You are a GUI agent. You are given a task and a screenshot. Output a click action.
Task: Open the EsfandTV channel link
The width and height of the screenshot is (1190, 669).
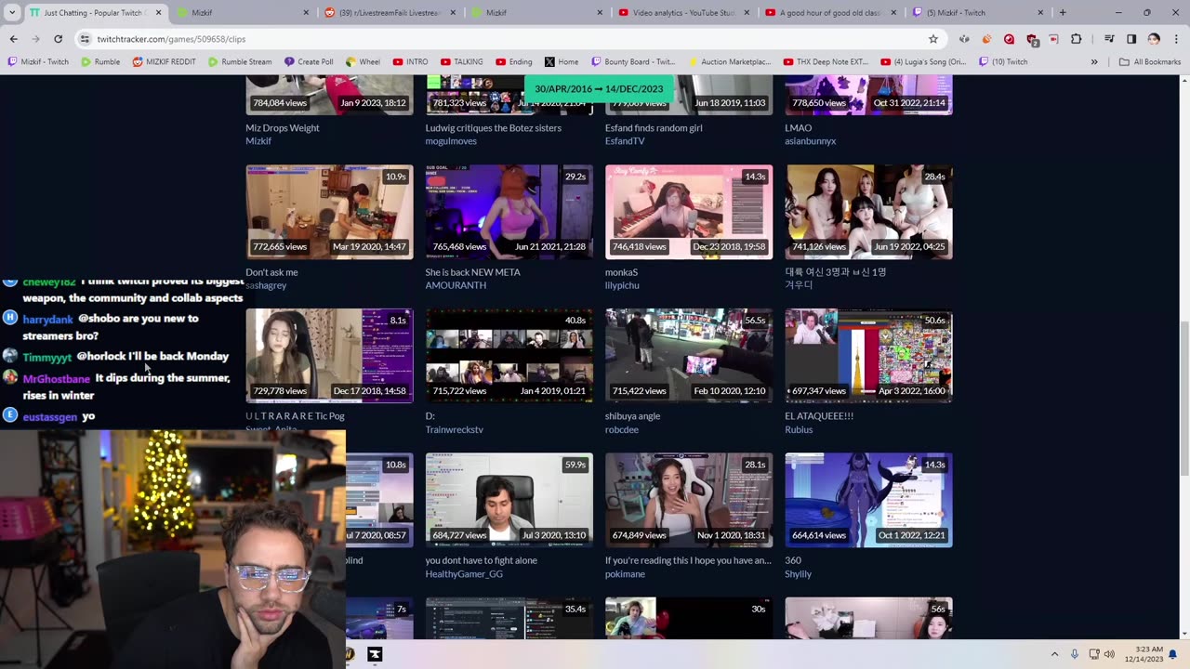coord(625,141)
